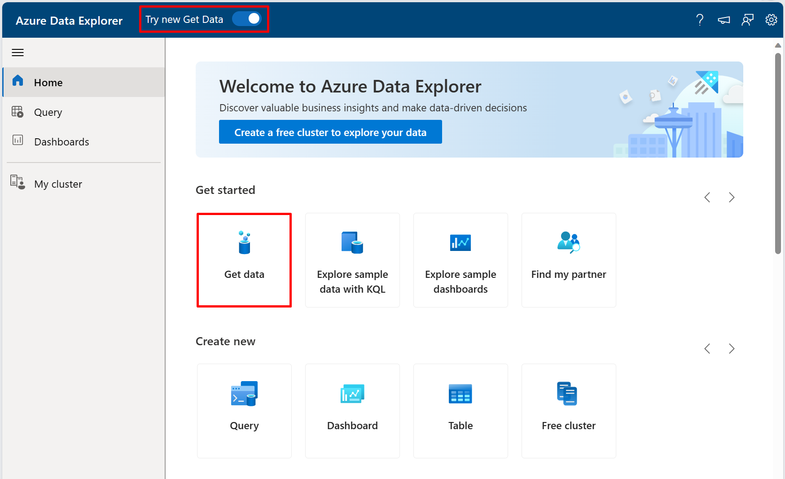The height and width of the screenshot is (479, 785).
Task: Click the Free cluster card icon
Action: (567, 394)
